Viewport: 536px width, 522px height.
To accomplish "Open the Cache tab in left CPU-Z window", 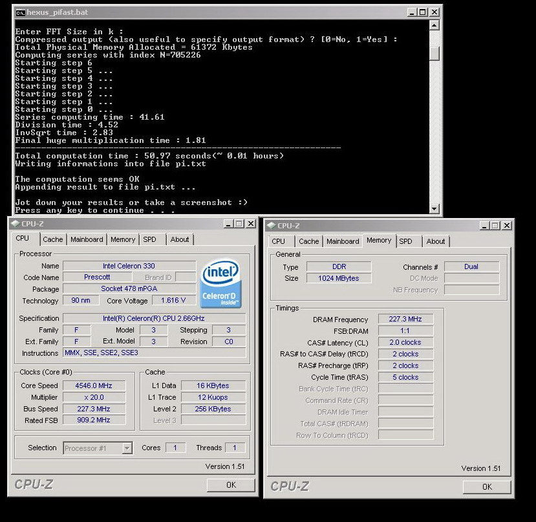I will point(52,239).
